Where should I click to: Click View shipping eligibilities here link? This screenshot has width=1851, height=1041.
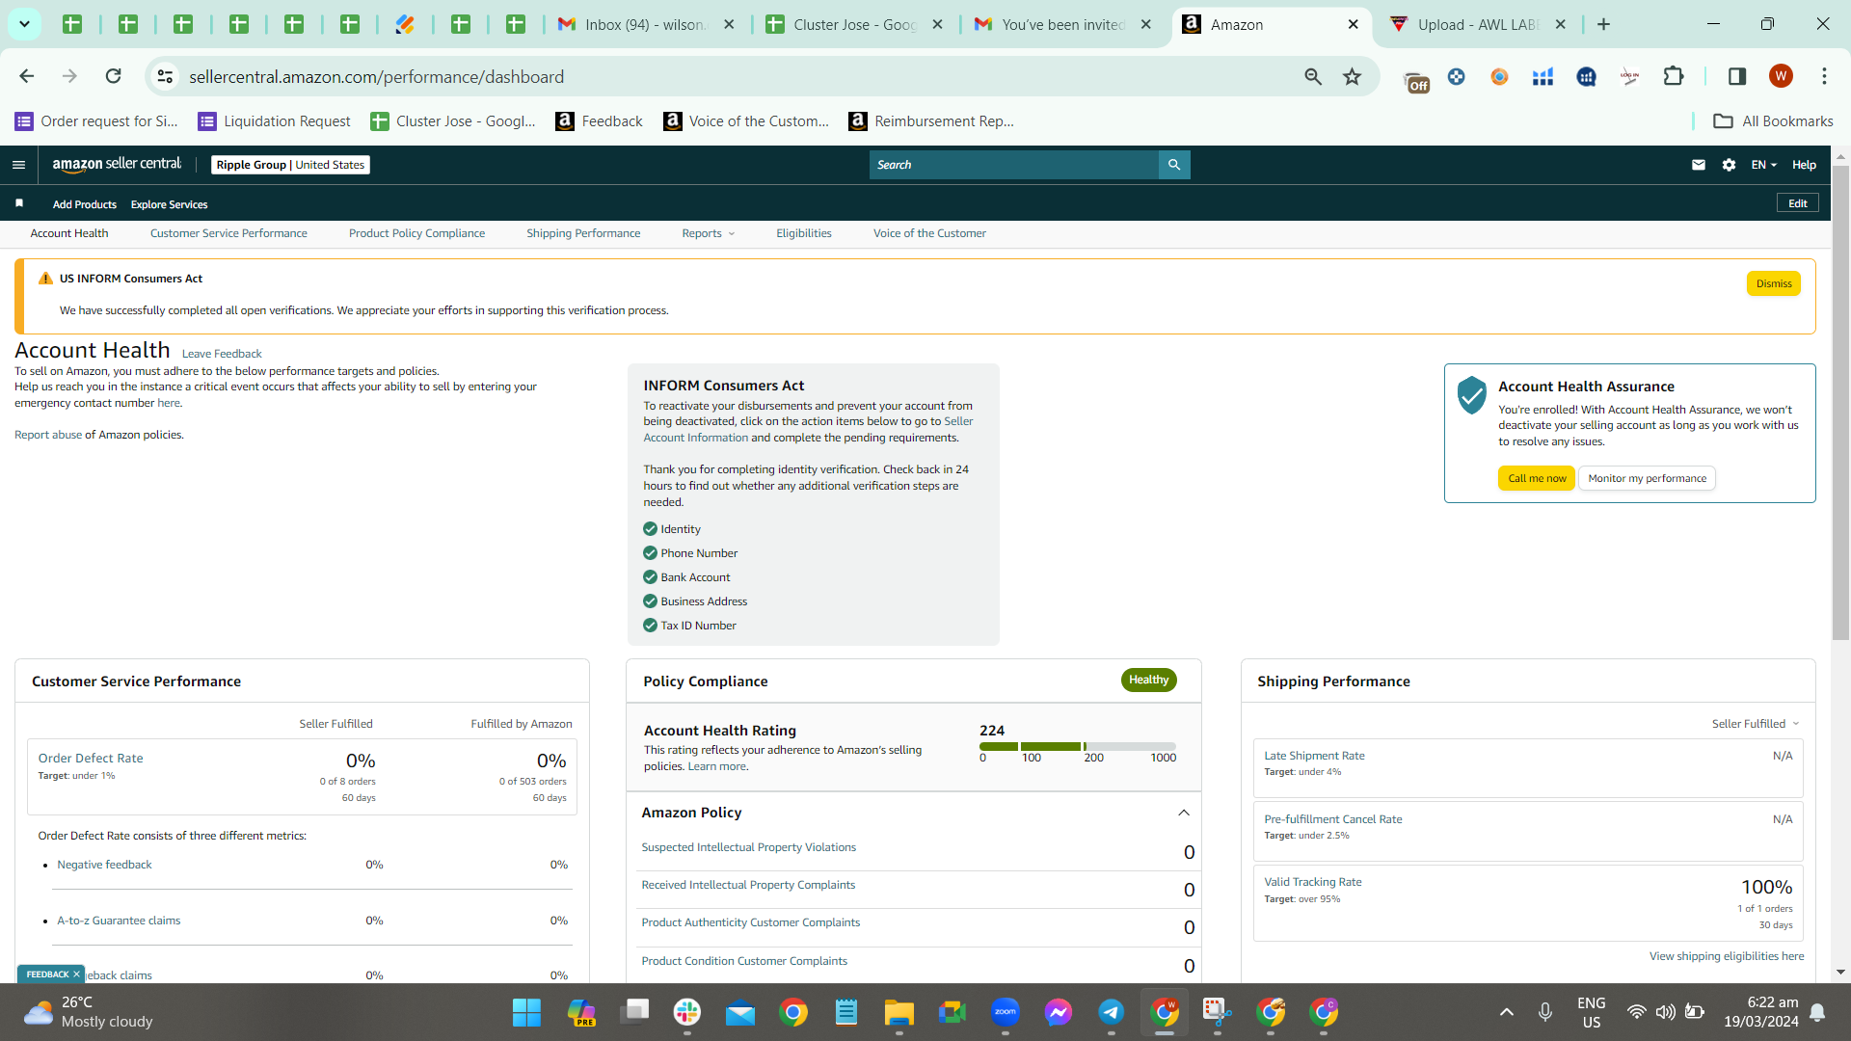click(1726, 956)
